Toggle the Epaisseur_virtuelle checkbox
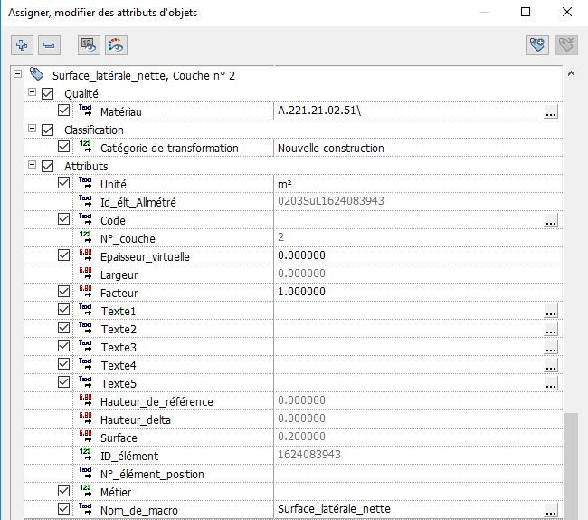 pyautogui.click(x=63, y=255)
